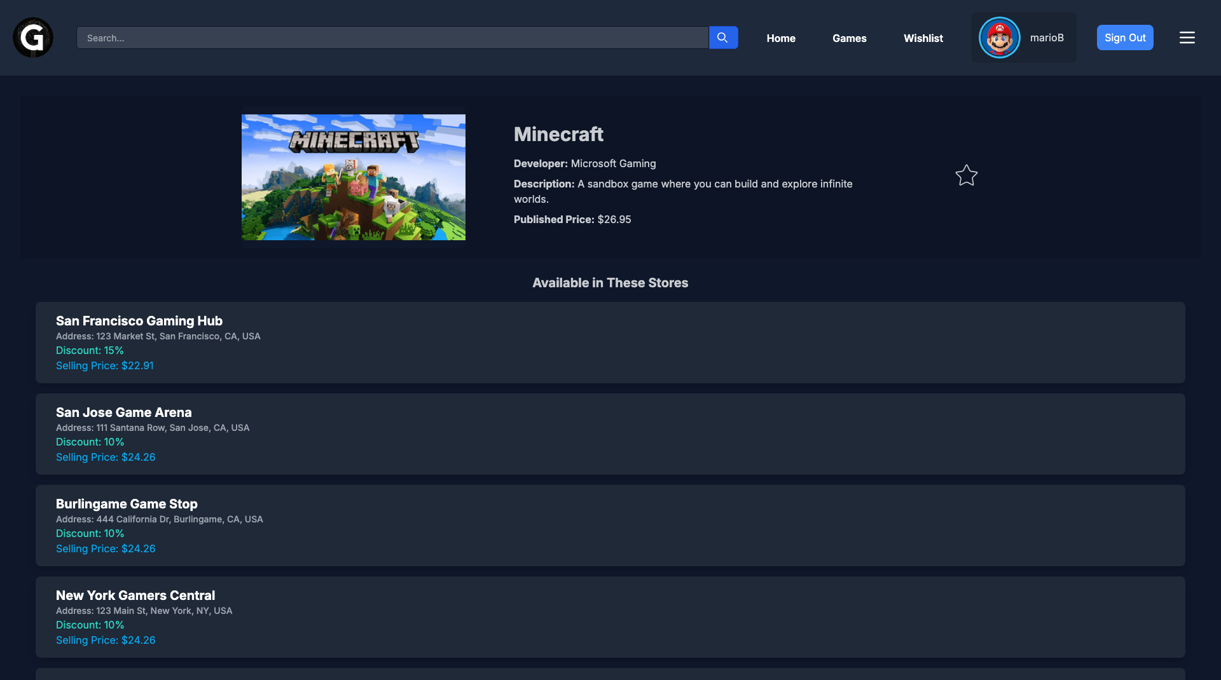Image resolution: width=1221 pixels, height=680 pixels.
Task: Select the Developer Microsoft Gaming text
Action: point(612,163)
